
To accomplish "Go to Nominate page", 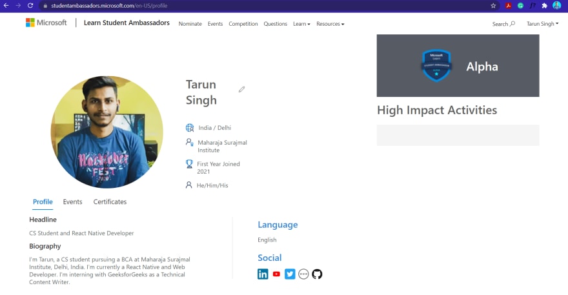I will click(x=190, y=23).
